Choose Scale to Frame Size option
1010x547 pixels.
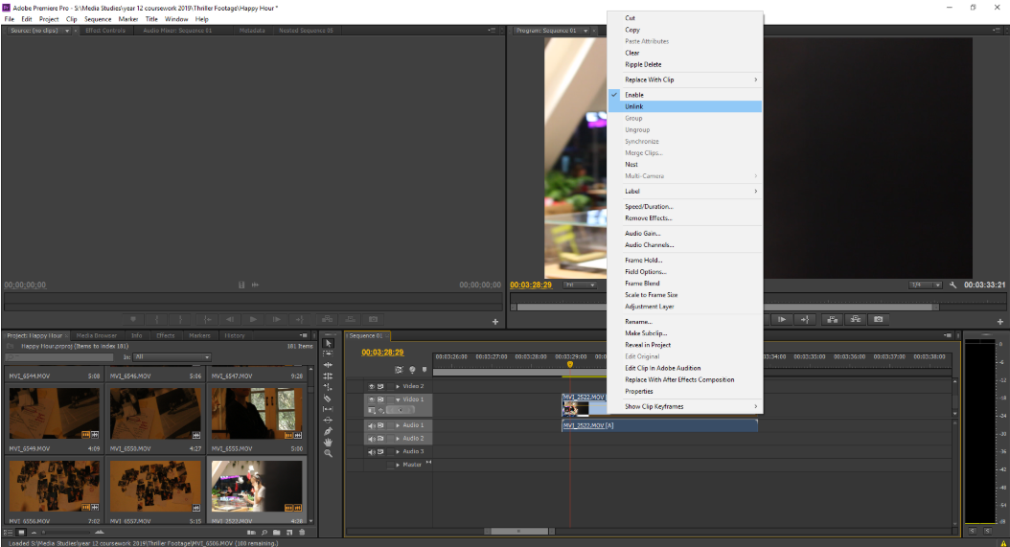(x=685, y=295)
